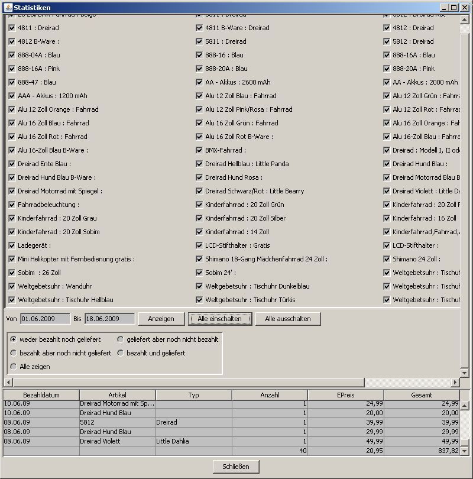
Task: Click the "Anzeigen" button
Action: pos(161,319)
